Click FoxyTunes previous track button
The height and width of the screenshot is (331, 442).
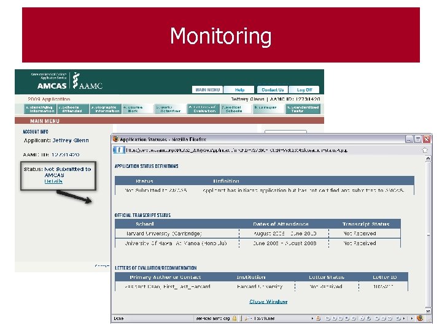[328, 318]
